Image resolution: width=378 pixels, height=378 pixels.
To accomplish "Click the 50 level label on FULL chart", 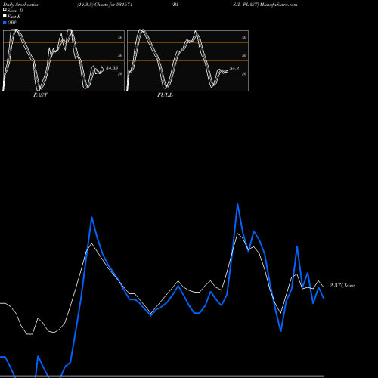I will point(244,55).
